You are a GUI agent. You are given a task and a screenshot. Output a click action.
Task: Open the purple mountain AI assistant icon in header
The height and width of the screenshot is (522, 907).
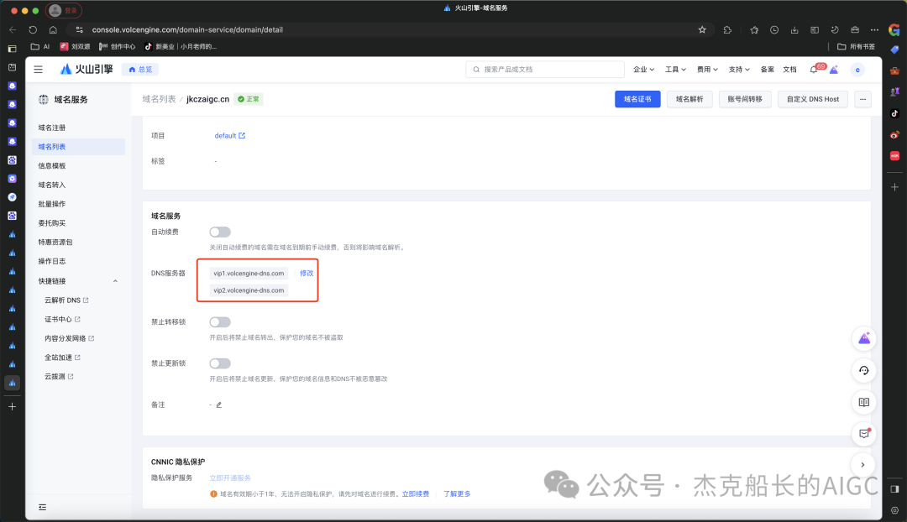(834, 70)
